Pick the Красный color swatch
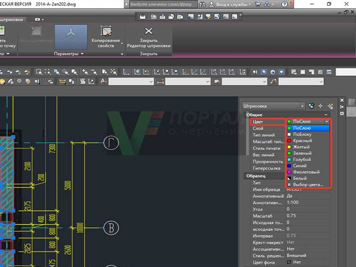356x267 pixels. tap(289, 141)
